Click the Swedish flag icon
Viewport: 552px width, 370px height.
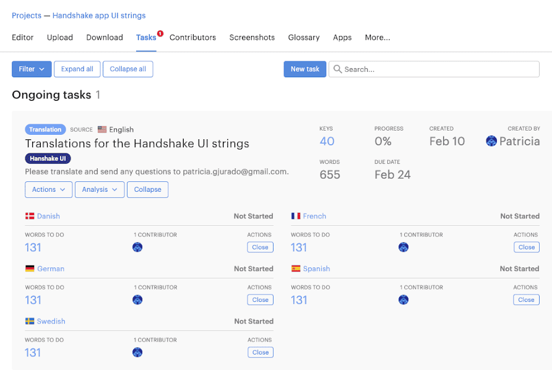tap(30, 321)
